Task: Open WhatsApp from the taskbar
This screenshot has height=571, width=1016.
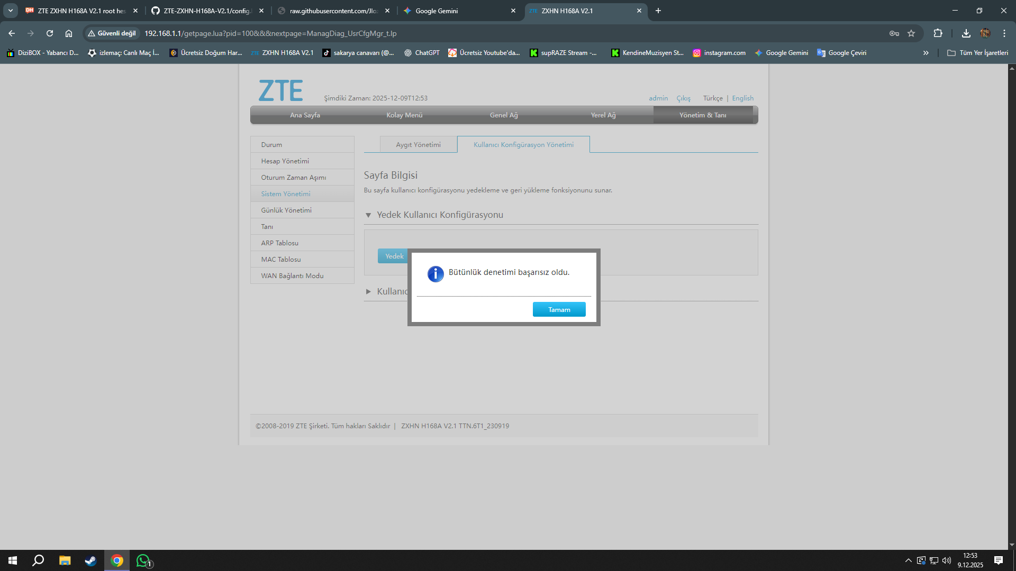Action: coord(143,560)
